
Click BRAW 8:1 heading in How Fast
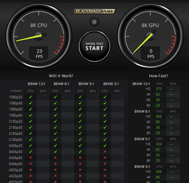142,111
